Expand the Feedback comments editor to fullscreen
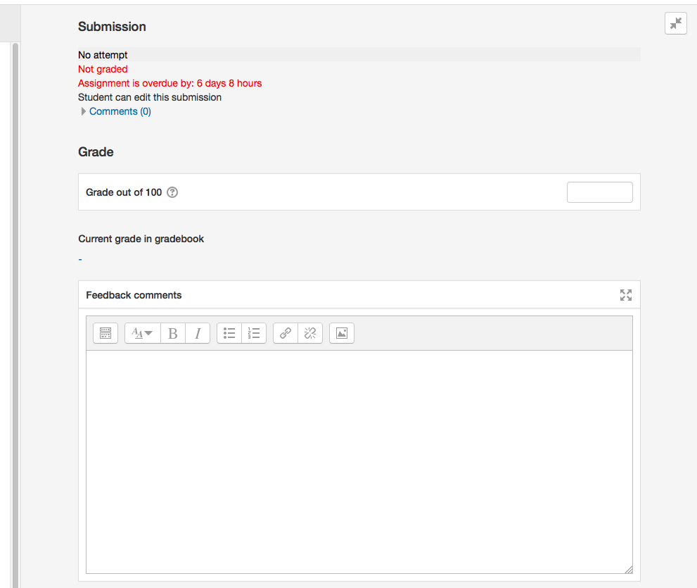The width and height of the screenshot is (697, 588). click(626, 294)
